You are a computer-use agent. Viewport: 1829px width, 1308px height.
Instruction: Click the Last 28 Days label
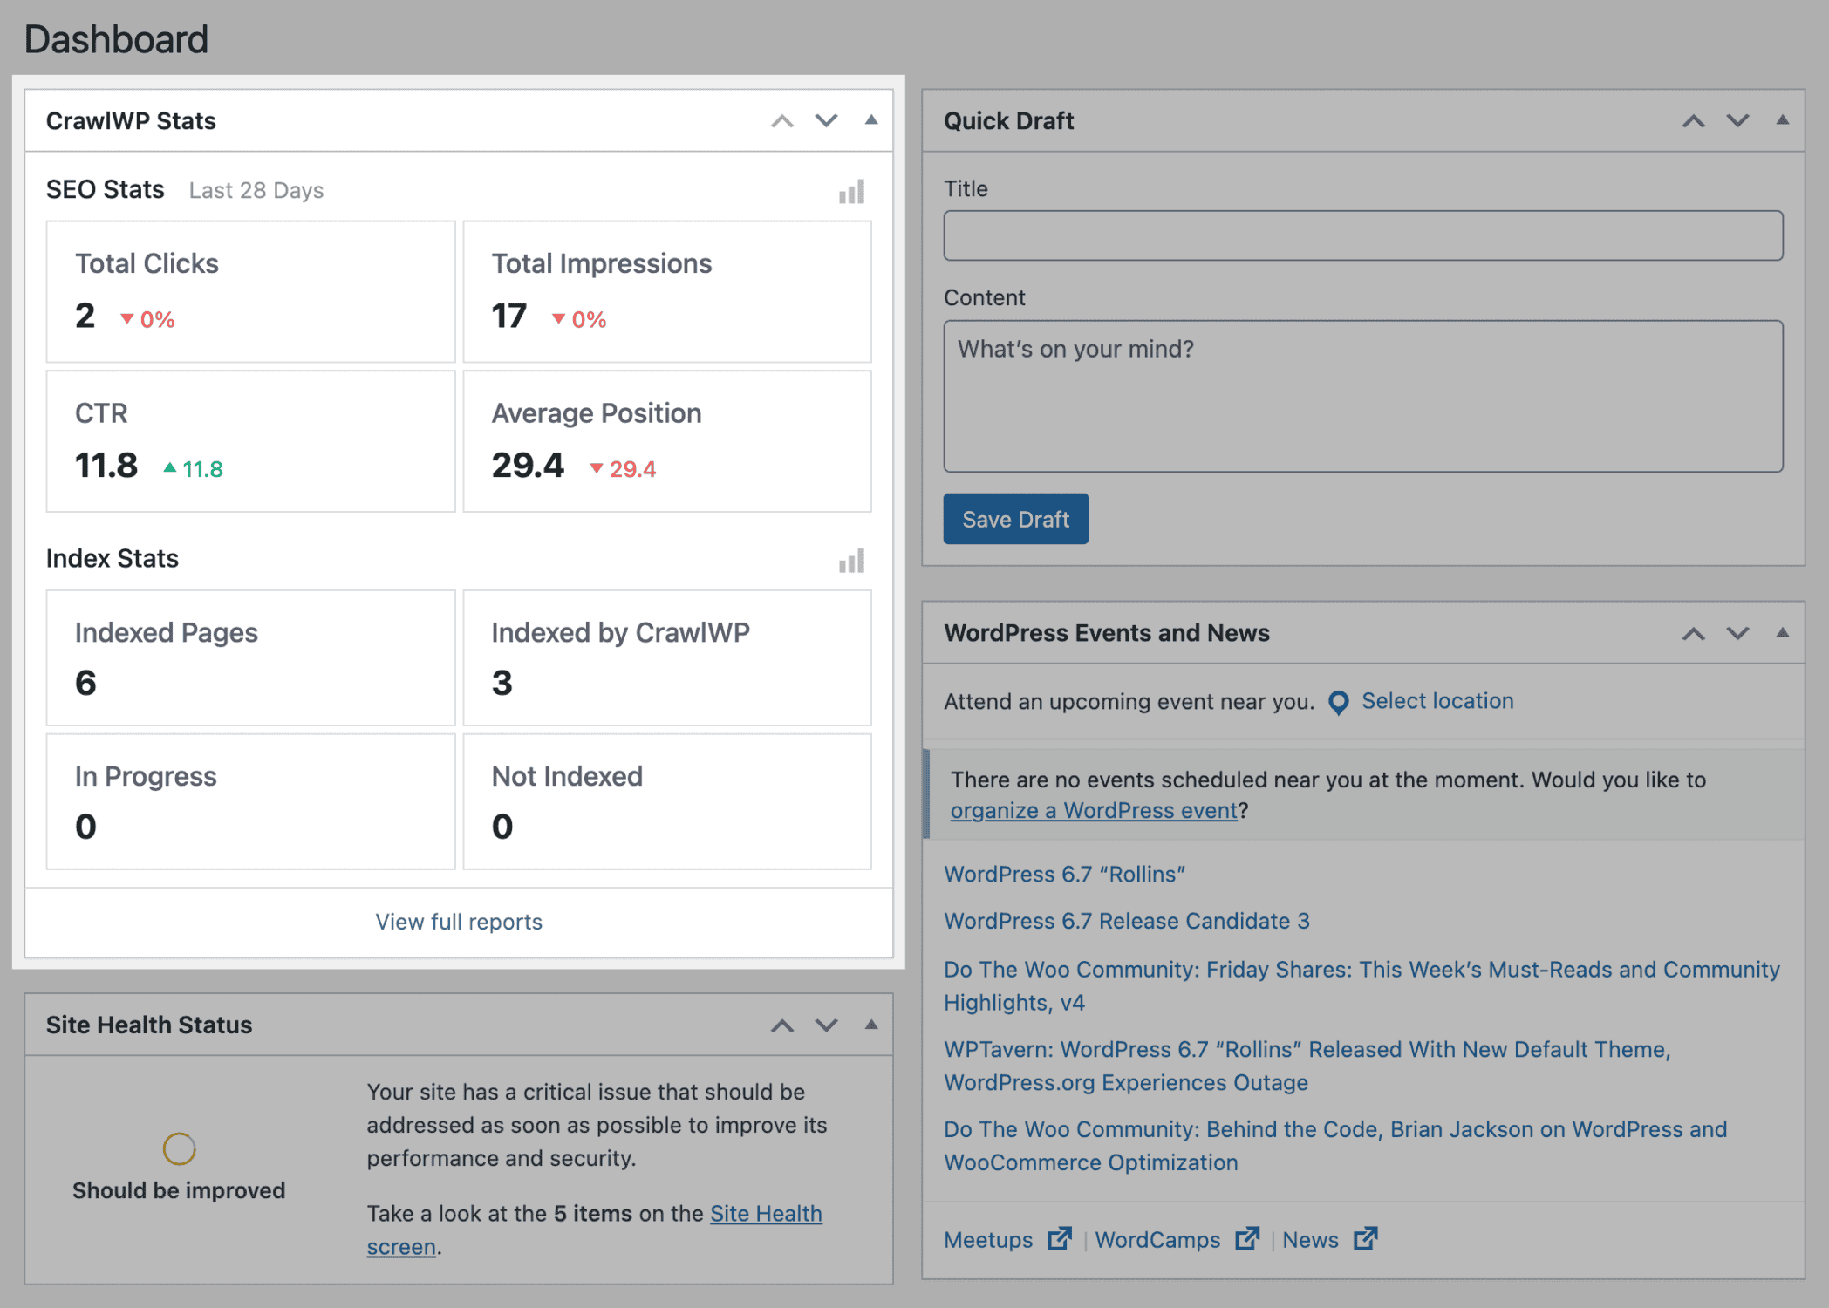click(x=256, y=190)
